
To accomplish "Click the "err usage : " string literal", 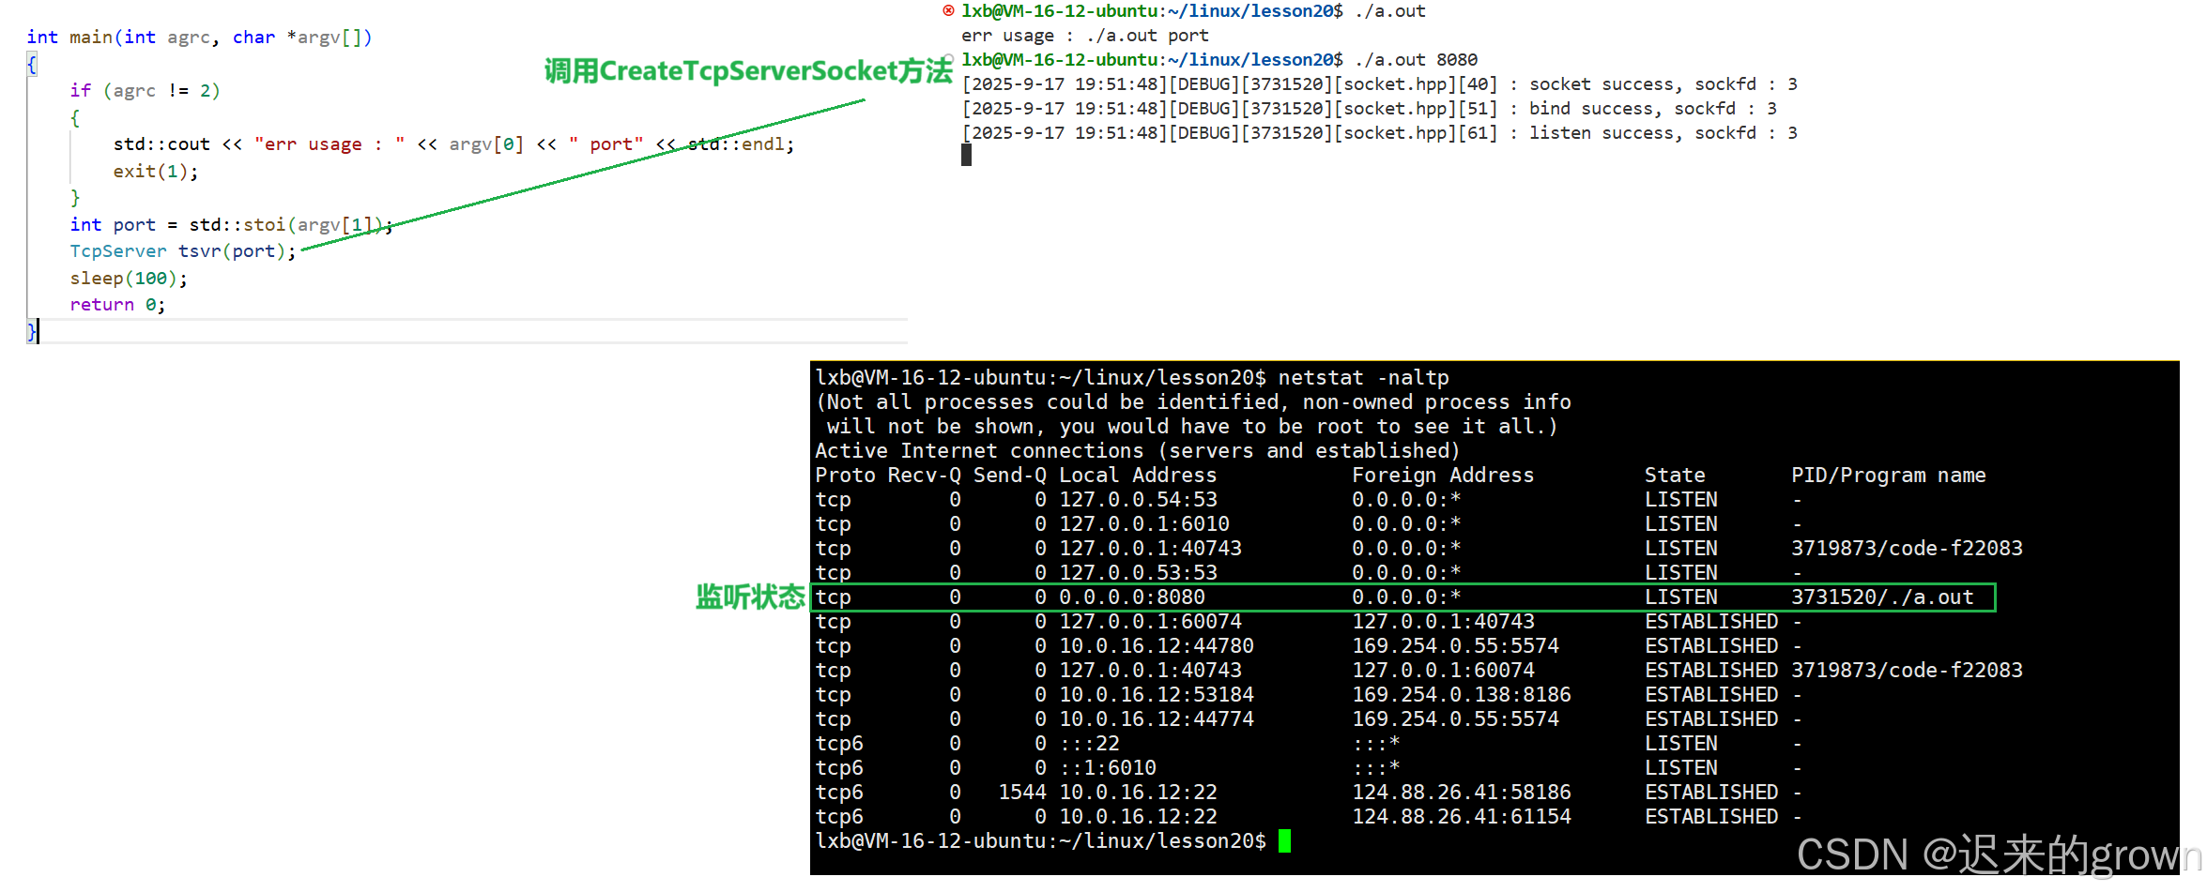I will tap(330, 144).
